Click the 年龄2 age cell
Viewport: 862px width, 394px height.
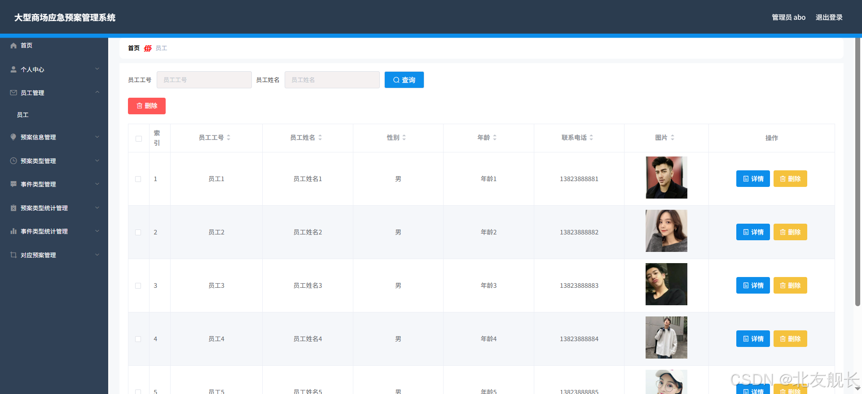point(488,232)
